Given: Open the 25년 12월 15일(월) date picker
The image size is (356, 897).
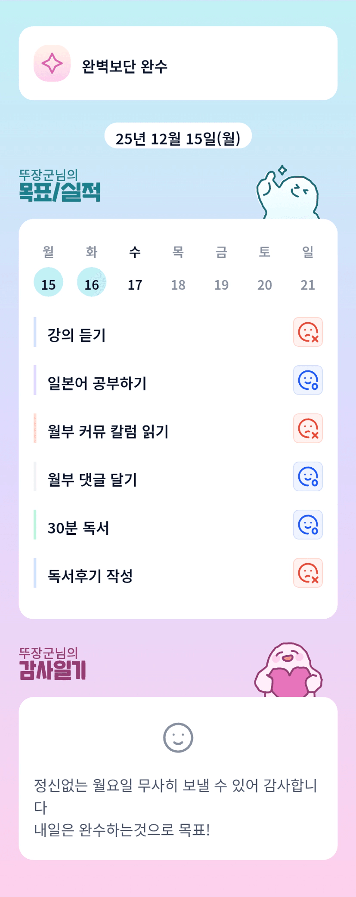Looking at the screenshot, I should (x=178, y=138).
